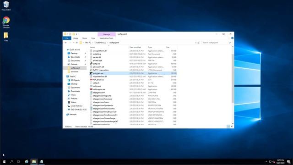Viewport: 293px width, 165px height.
Task: Open Documents under Quick access
Action: [75, 60]
